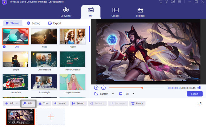This screenshot has width=206, height=127.
Task: Open the feedback chat icon
Action: [x=173, y=2]
